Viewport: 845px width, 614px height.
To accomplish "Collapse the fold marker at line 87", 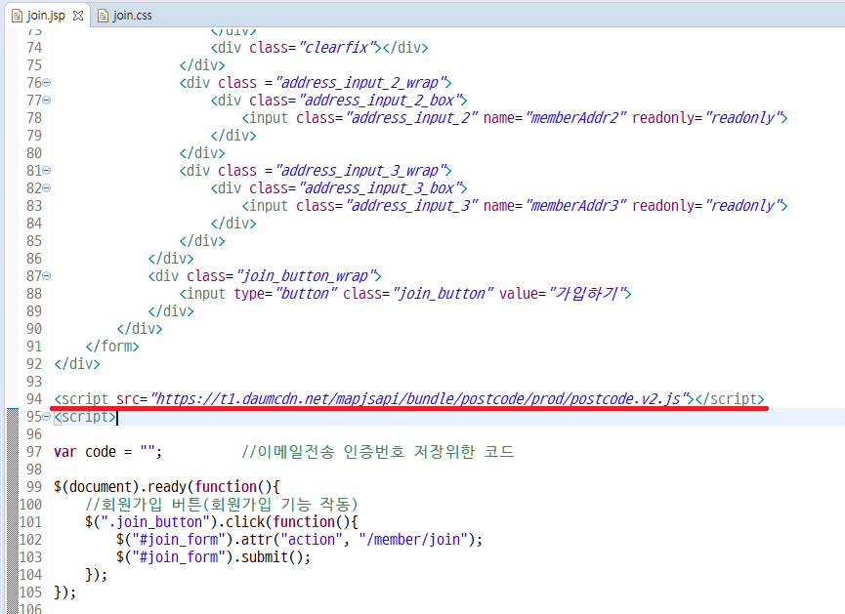I will tap(47, 275).
